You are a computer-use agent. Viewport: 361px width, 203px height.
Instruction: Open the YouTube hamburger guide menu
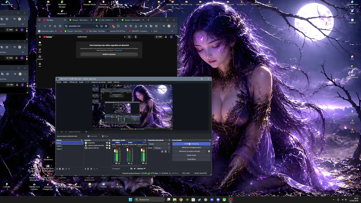(40, 37)
